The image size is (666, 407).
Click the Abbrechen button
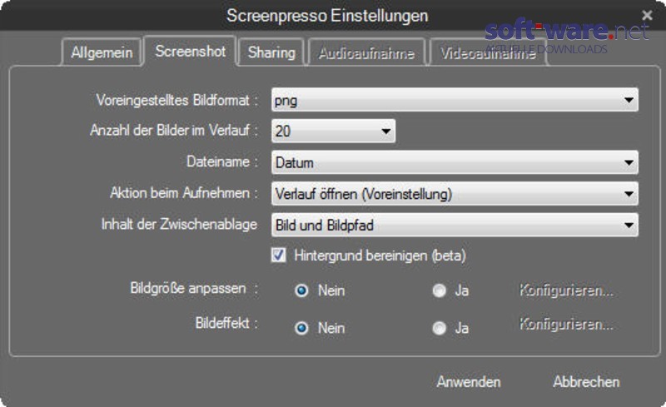(586, 381)
